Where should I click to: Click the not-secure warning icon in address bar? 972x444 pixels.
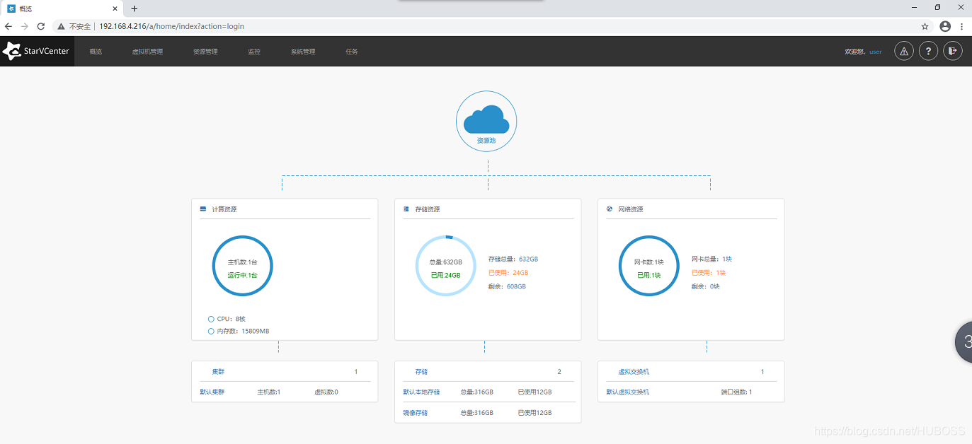[x=62, y=26]
